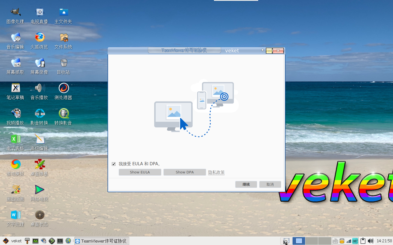
Task: Click the show desktop icon in taskbar
Action: point(286,241)
